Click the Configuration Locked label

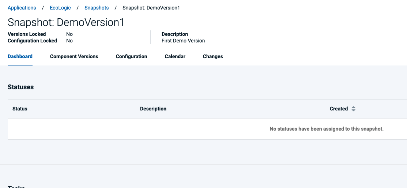(32, 41)
